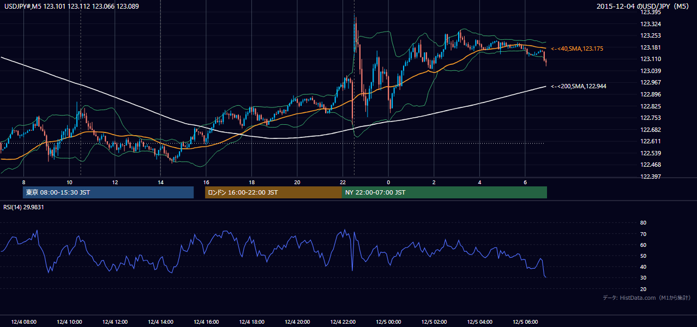The height and width of the screenshot is (327, 697).
Task: Click RSI scale value 20
Action: point(643,289)
